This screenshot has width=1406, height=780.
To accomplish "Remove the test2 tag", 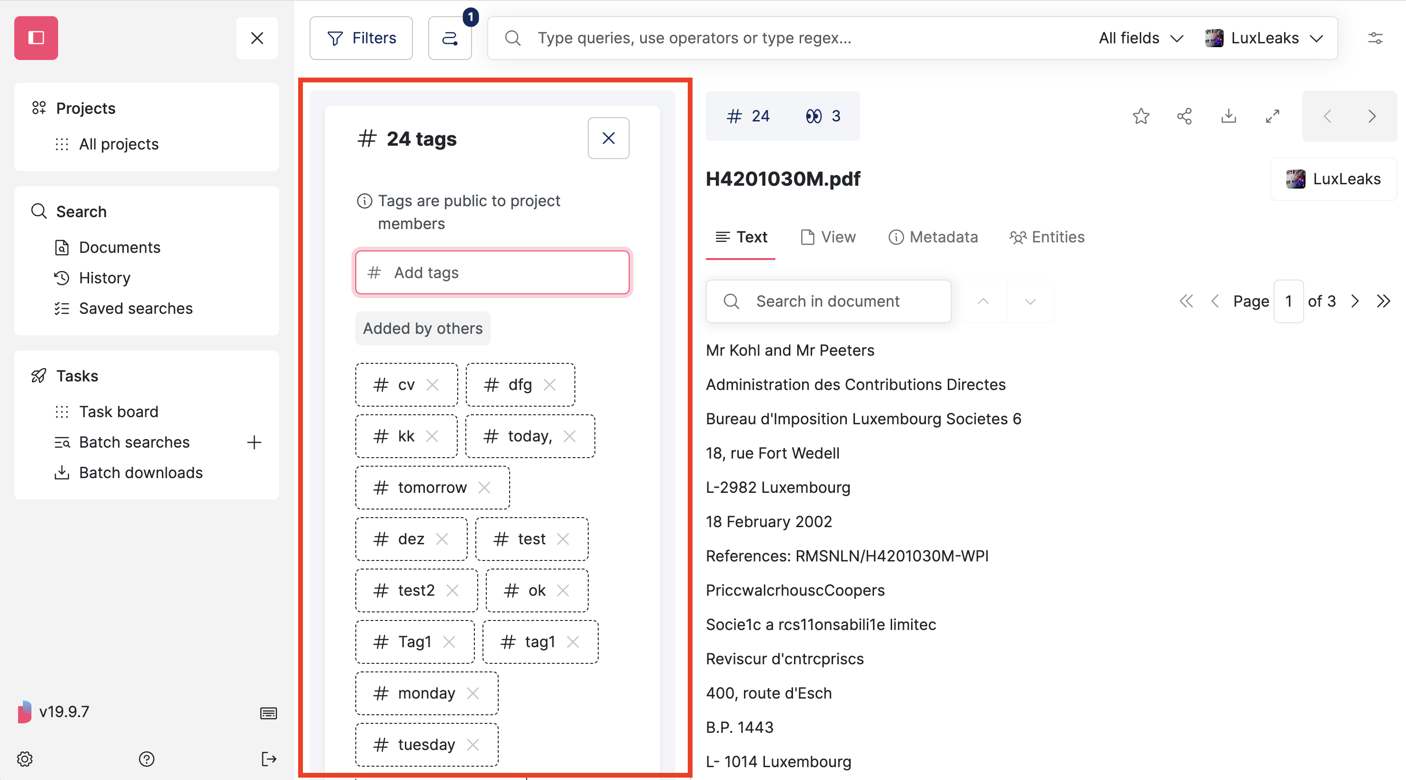I will pos(452,590).
